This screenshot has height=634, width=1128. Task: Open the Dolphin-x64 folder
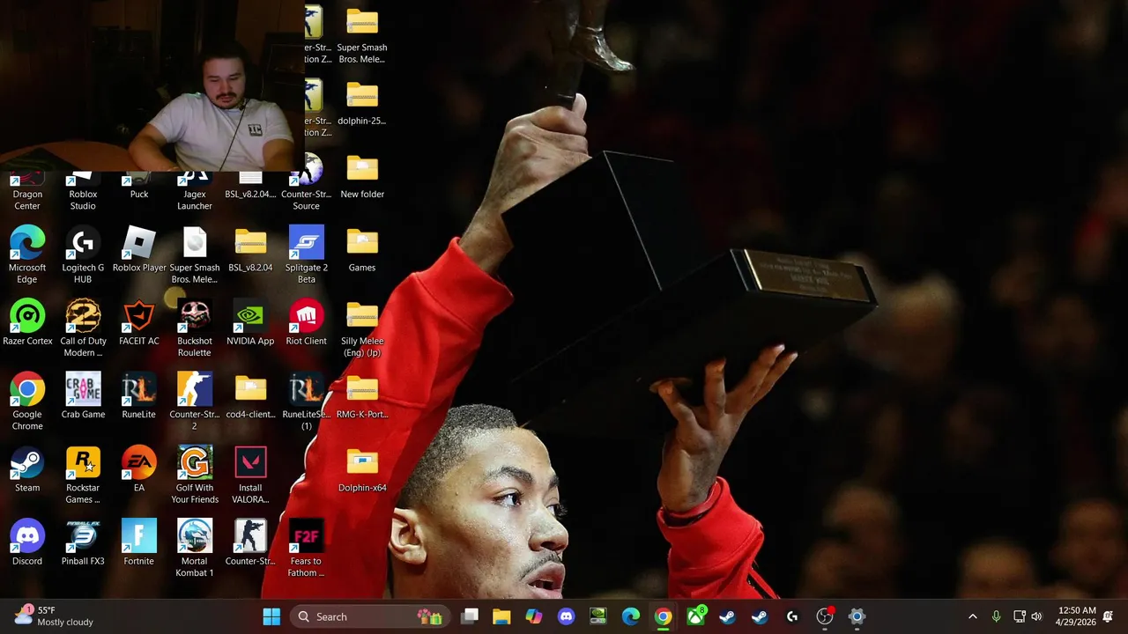[362, 469]
